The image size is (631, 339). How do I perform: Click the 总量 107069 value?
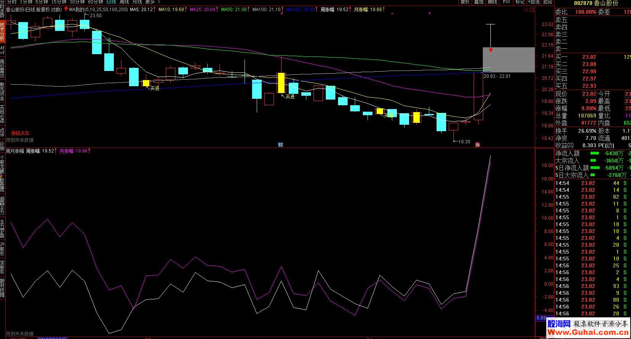(587, 116)
